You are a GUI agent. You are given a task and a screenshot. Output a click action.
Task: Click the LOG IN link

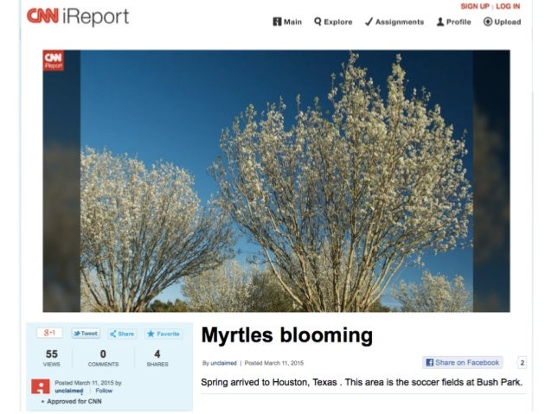pos(508,6)
